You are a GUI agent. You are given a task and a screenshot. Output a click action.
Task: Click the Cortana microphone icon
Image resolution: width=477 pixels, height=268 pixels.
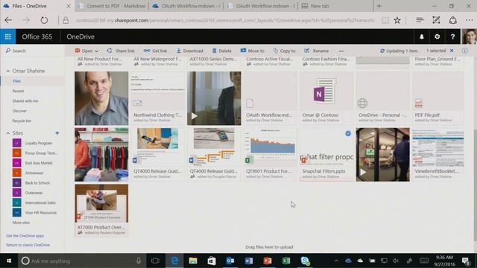pyautogui.click(x=139, y=261)
